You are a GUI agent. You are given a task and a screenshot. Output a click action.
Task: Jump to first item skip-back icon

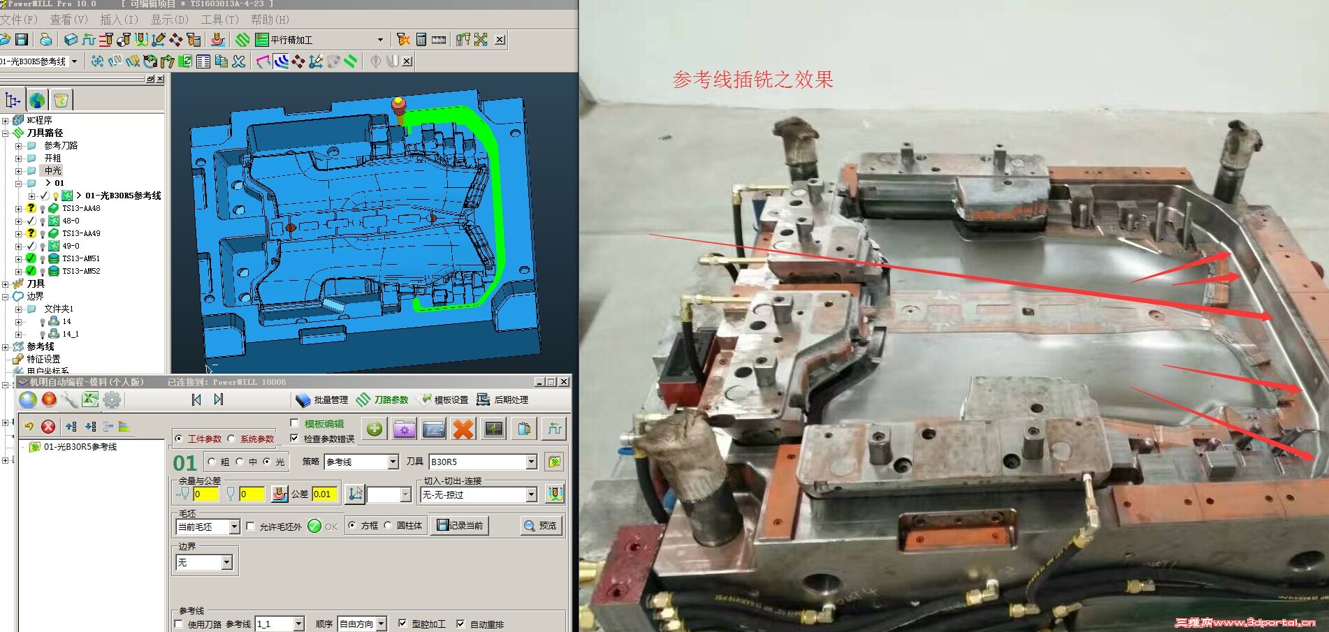(196, 399)
